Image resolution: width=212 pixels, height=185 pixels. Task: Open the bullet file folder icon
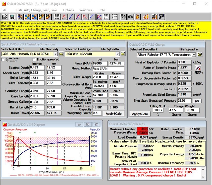pos(62,54)
